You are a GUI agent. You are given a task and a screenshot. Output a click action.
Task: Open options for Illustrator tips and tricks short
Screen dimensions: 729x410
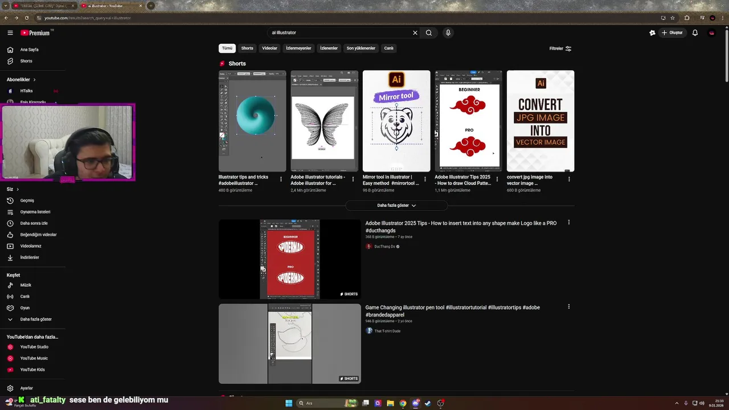(281, 179)
